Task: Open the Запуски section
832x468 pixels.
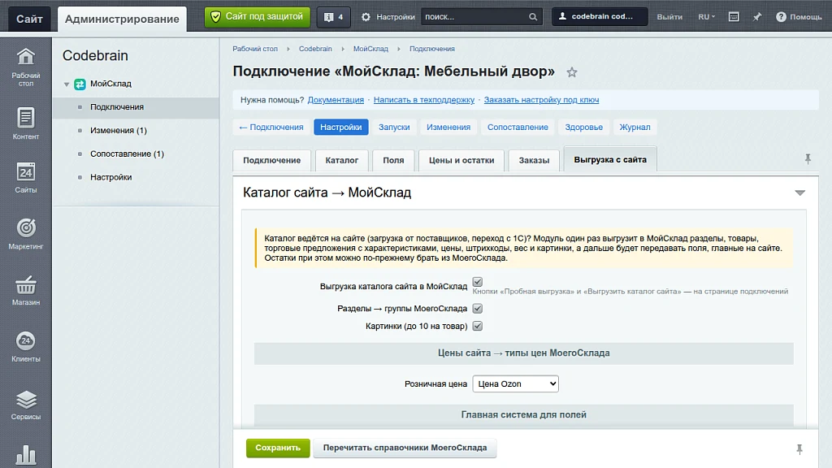Action: click(x=394, y=128)
